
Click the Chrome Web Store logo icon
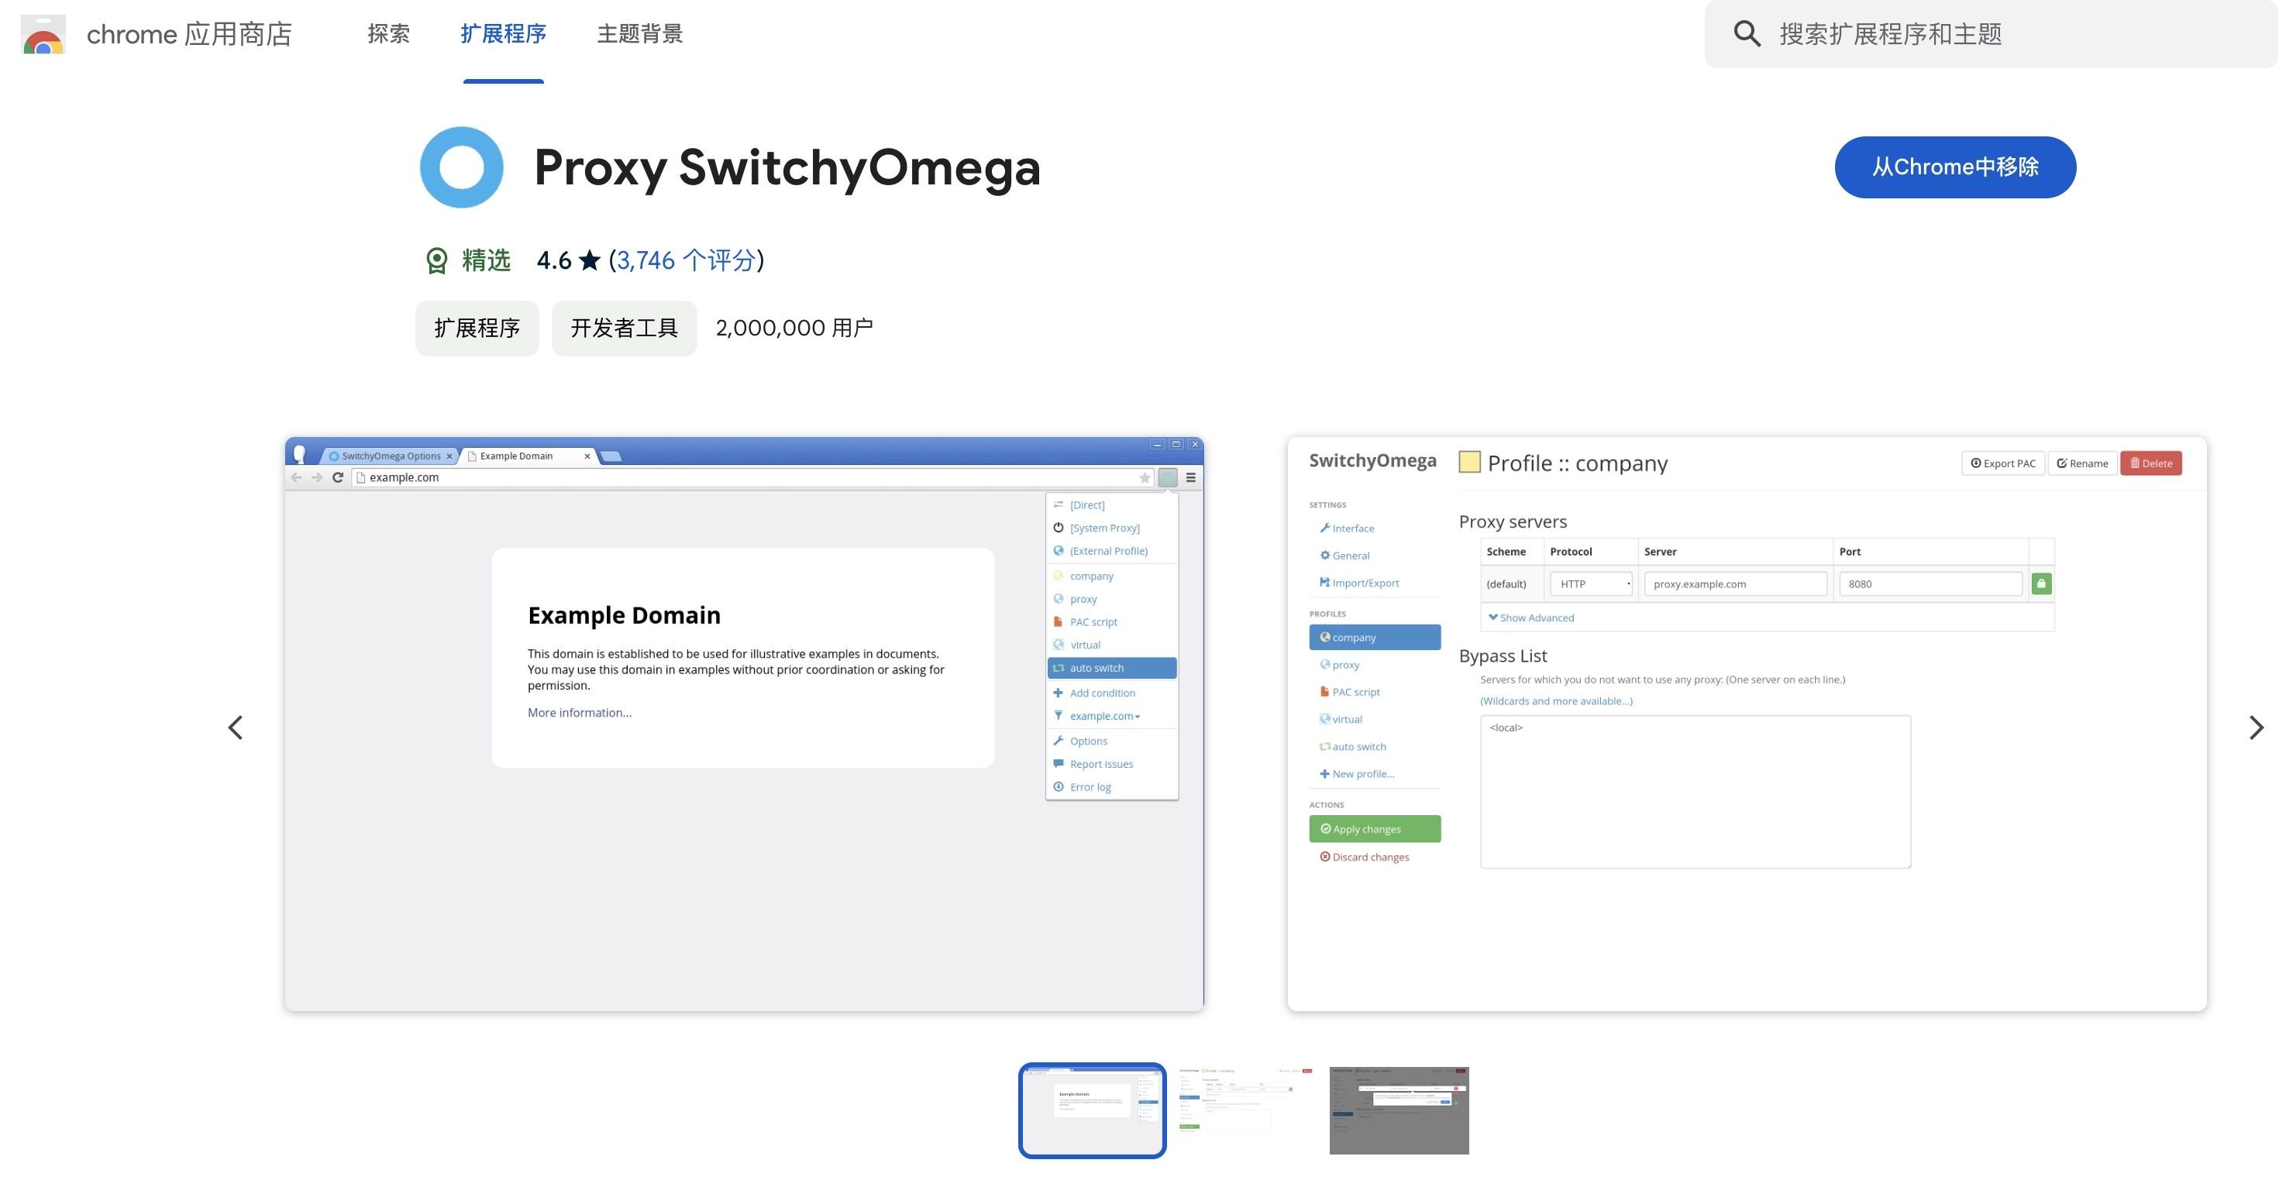43,35
